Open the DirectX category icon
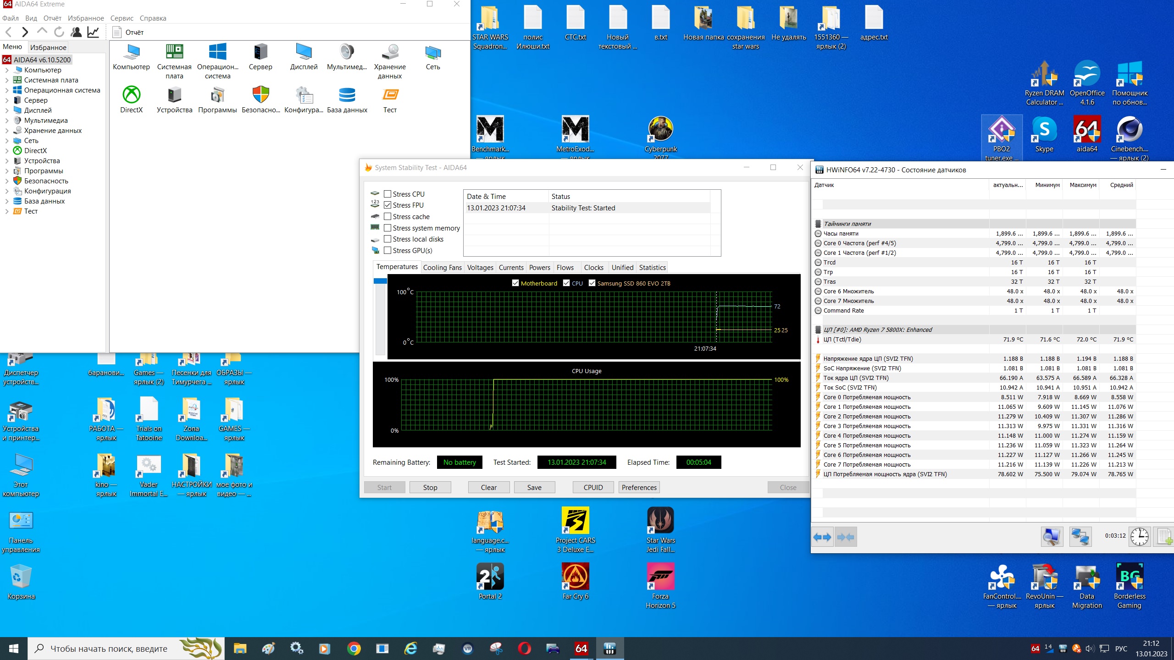Viewport: 1174px width, 660px height. tap(131, 95)
